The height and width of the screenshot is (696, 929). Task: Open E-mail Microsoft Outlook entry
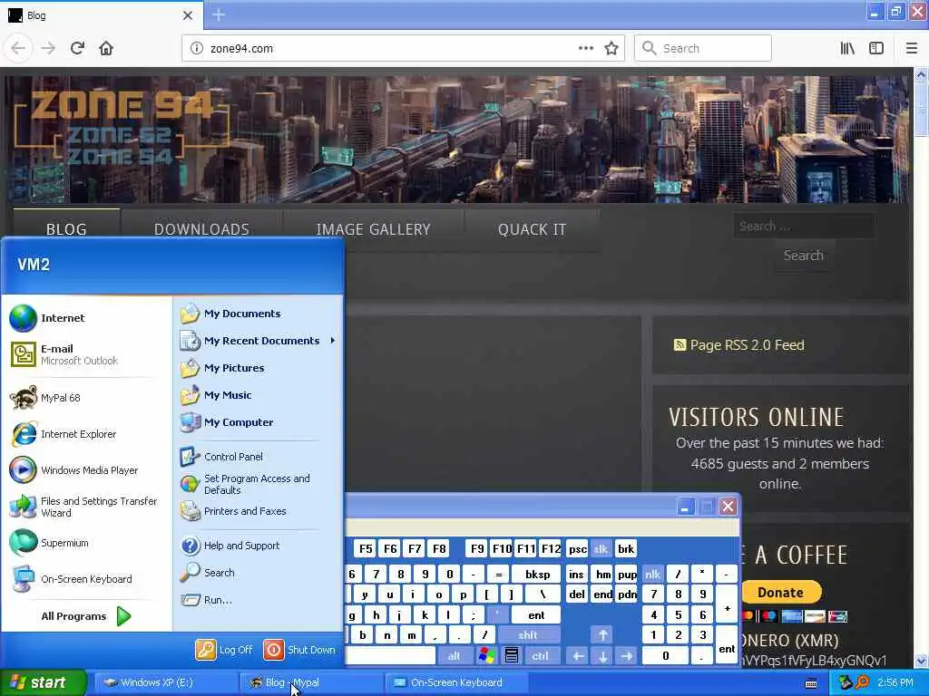coord(86,354)
